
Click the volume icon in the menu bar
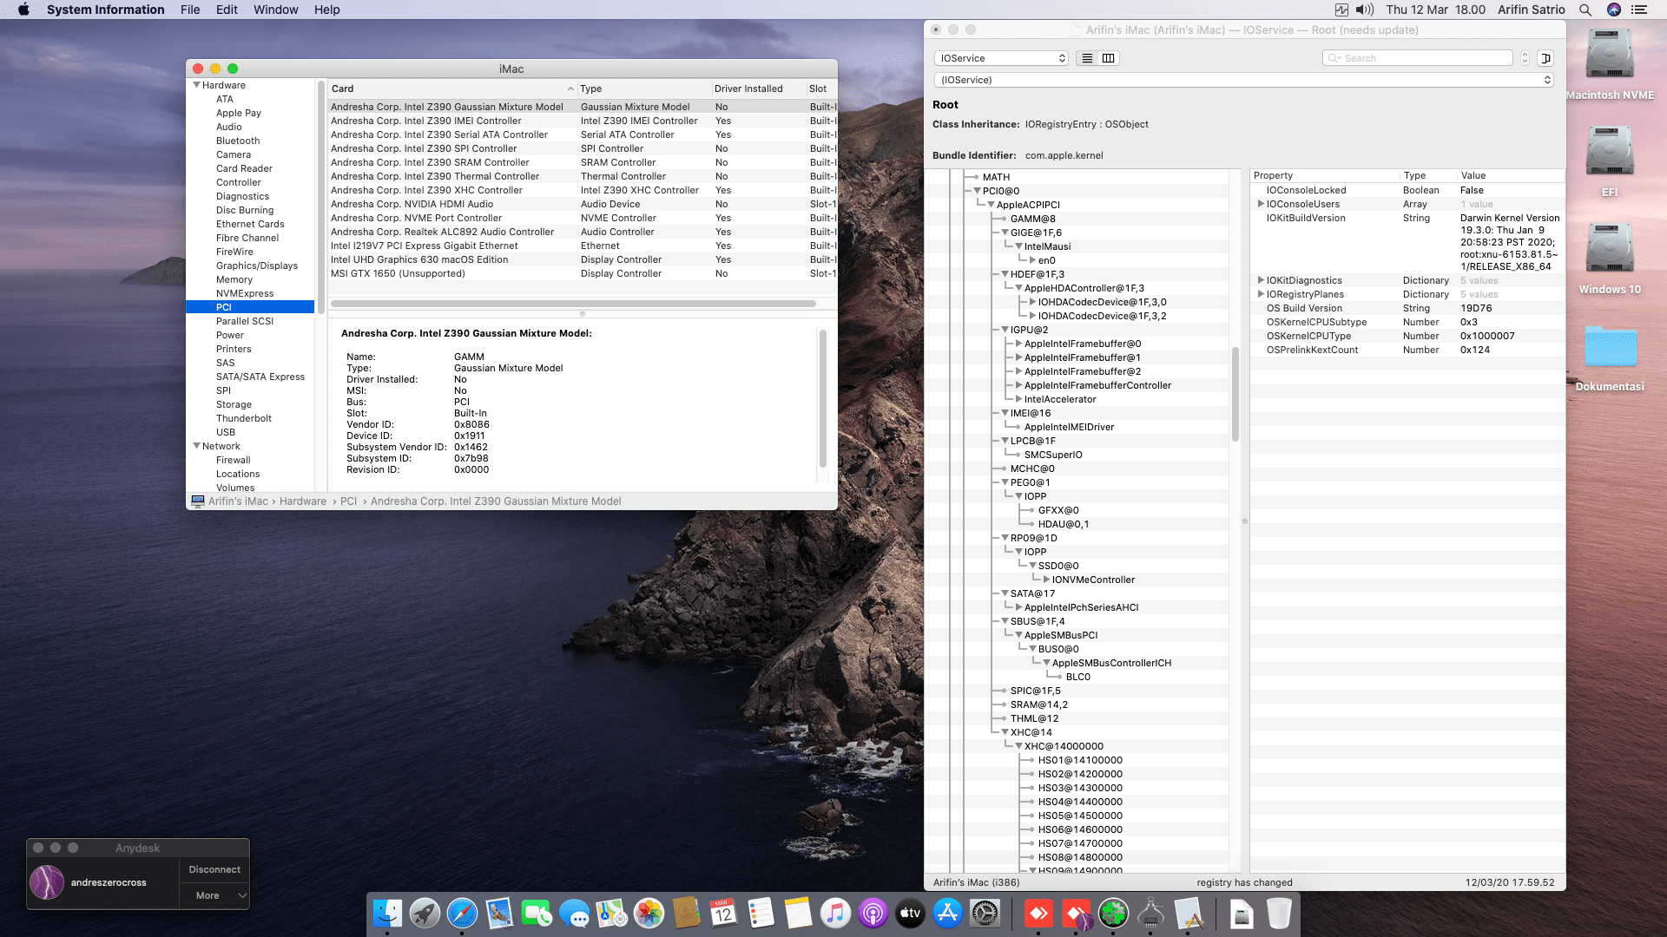point(1365,10)
